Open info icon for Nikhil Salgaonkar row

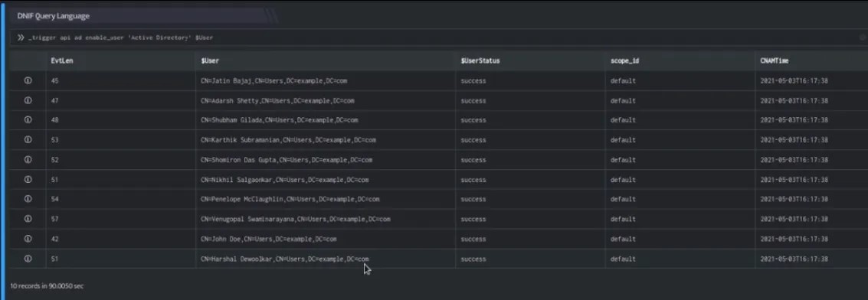pyautogui.click(x=28, y=180)
